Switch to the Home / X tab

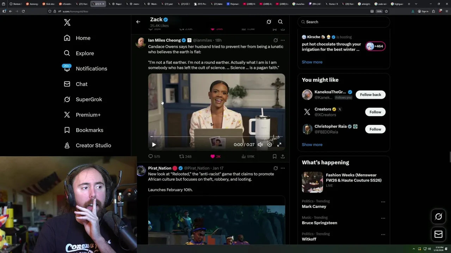331,4
